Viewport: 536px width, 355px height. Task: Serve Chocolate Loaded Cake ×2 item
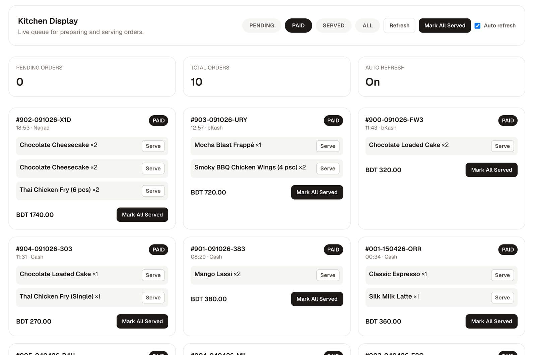pyautogui.click(x=502, y=146)
